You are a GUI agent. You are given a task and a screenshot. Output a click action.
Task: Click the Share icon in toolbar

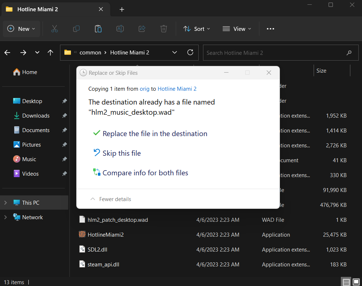click(x=142, y=29)
